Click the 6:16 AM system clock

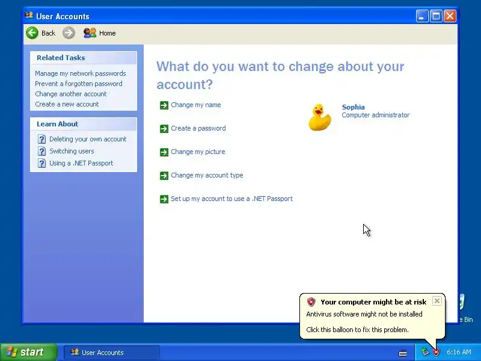(459, 352)
